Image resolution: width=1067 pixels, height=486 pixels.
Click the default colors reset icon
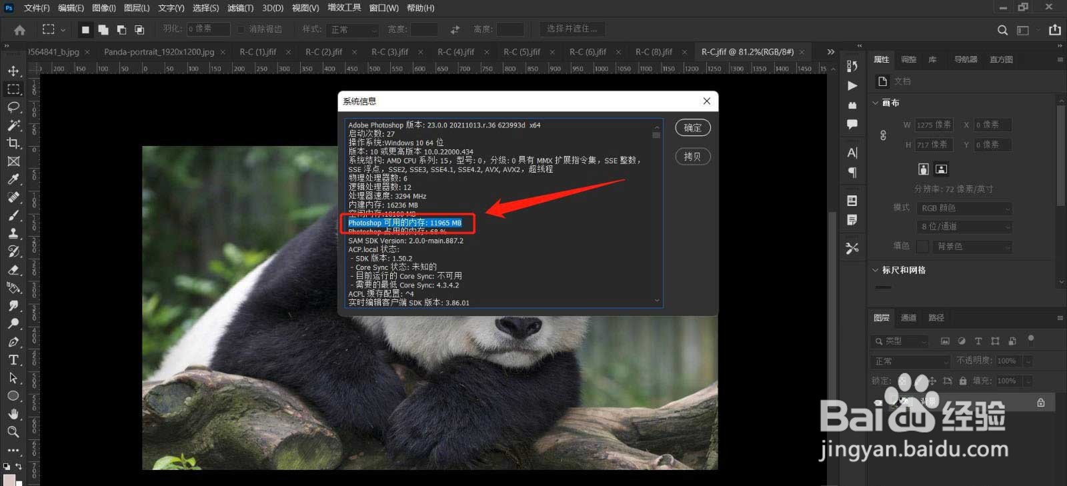click(7, 466)
